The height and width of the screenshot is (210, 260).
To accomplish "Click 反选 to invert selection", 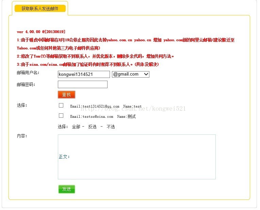I will (92, 127).
